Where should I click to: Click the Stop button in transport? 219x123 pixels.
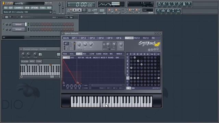[79, 10]
